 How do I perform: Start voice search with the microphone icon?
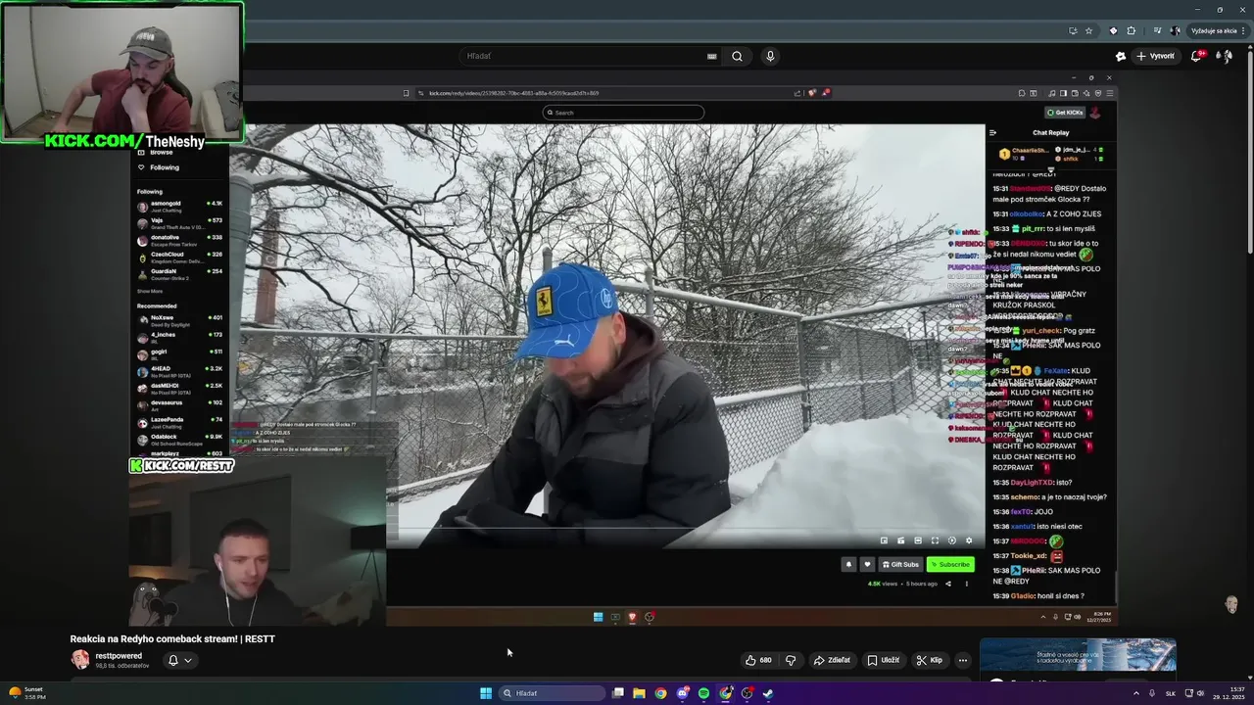(x=770, y=56)
